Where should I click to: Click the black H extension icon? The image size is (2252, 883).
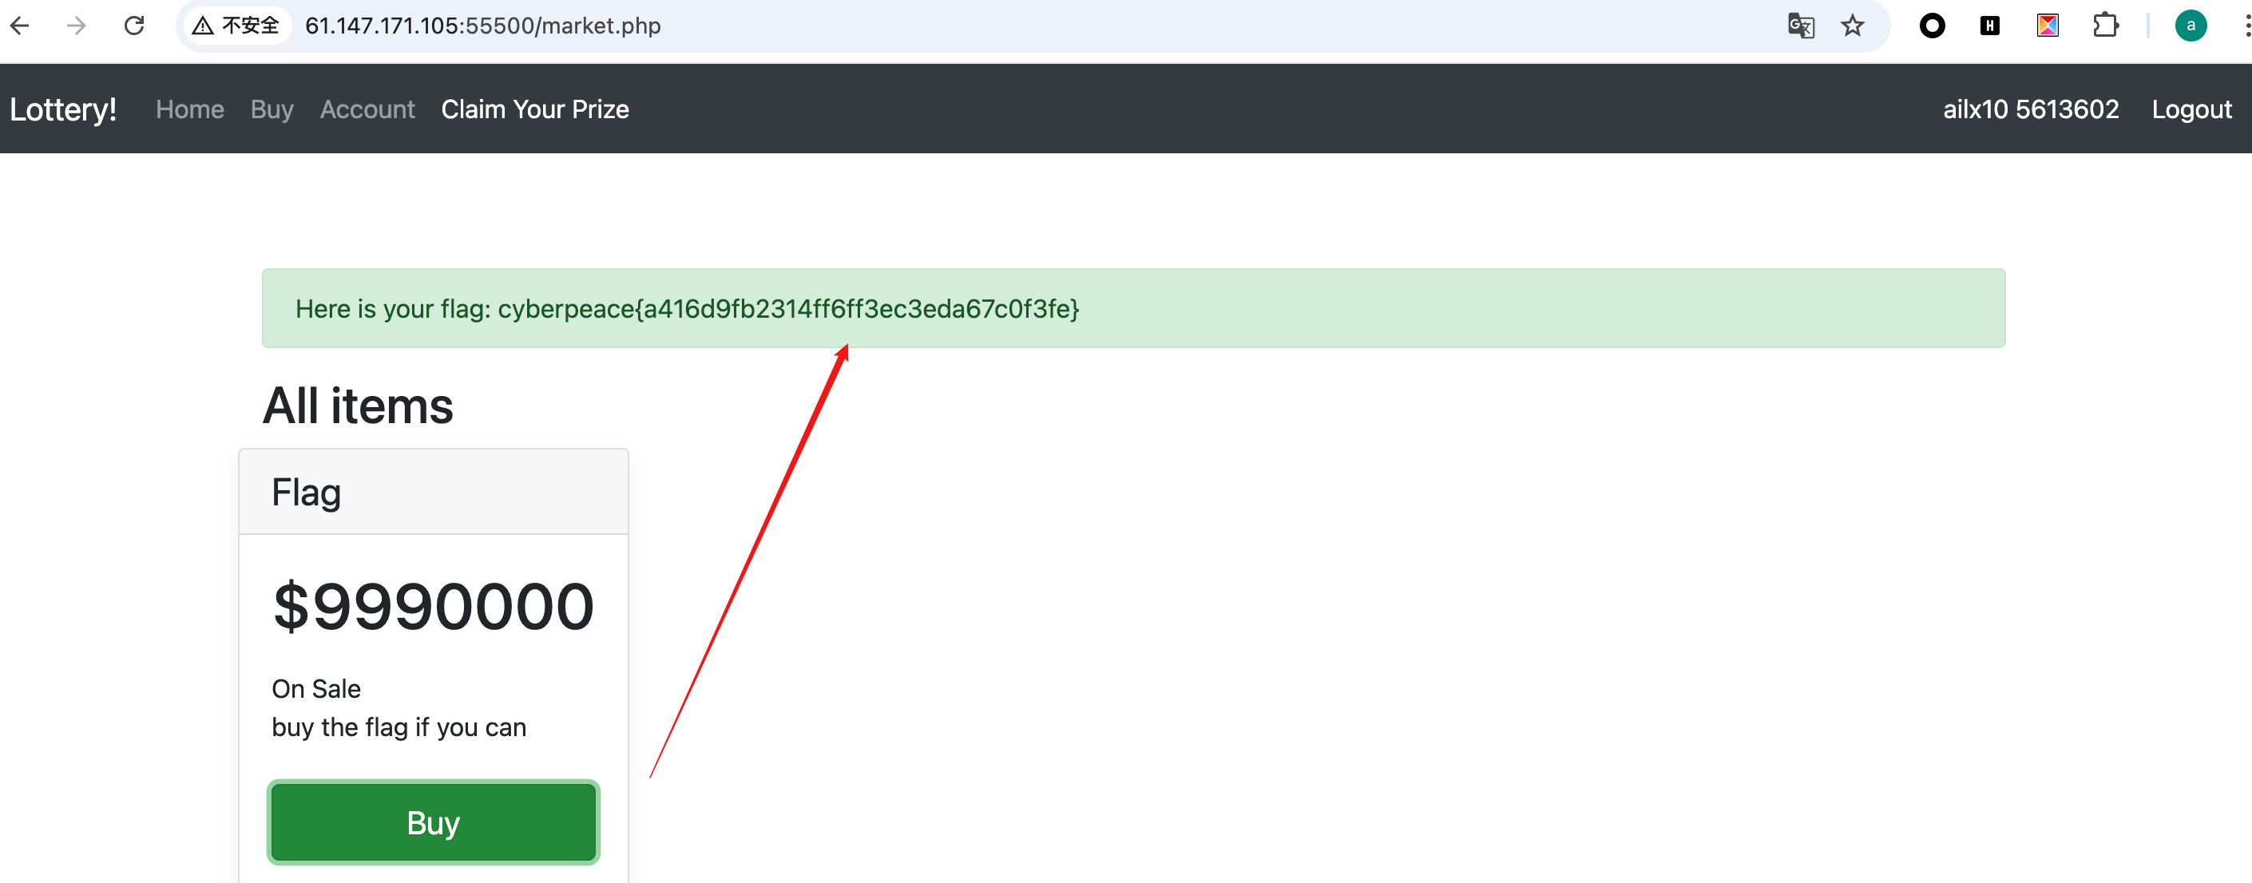pos(1990,26)
